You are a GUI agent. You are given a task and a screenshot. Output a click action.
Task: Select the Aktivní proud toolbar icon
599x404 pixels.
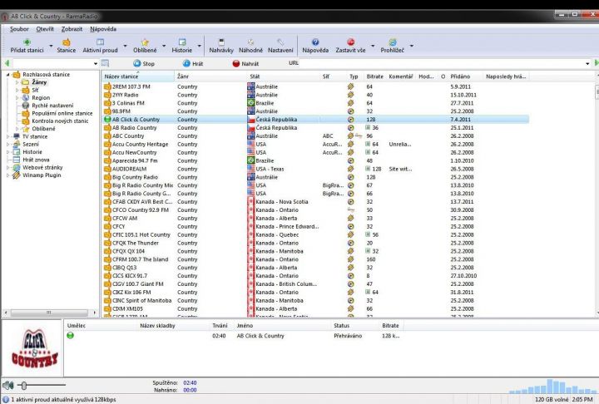point(100,42)
